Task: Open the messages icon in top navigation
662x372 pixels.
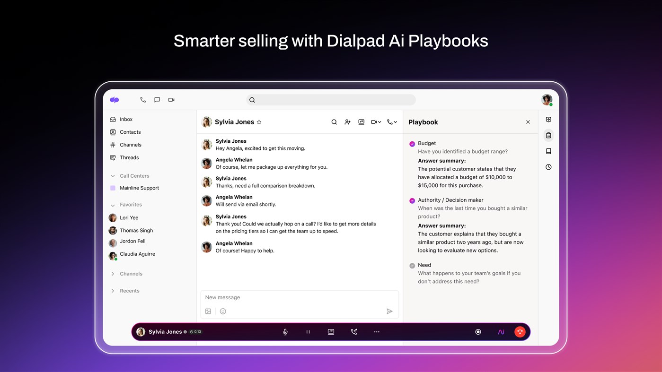Action: (x=157, y=100)
